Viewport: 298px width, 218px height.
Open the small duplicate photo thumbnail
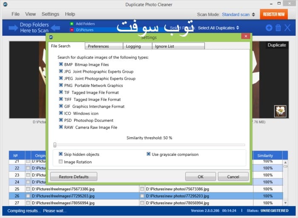pos(280,111)
